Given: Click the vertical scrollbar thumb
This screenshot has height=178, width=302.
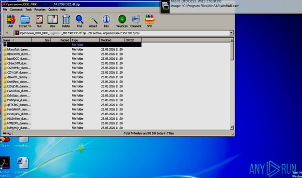Looking at the screenshot, I should click(232, 51).
